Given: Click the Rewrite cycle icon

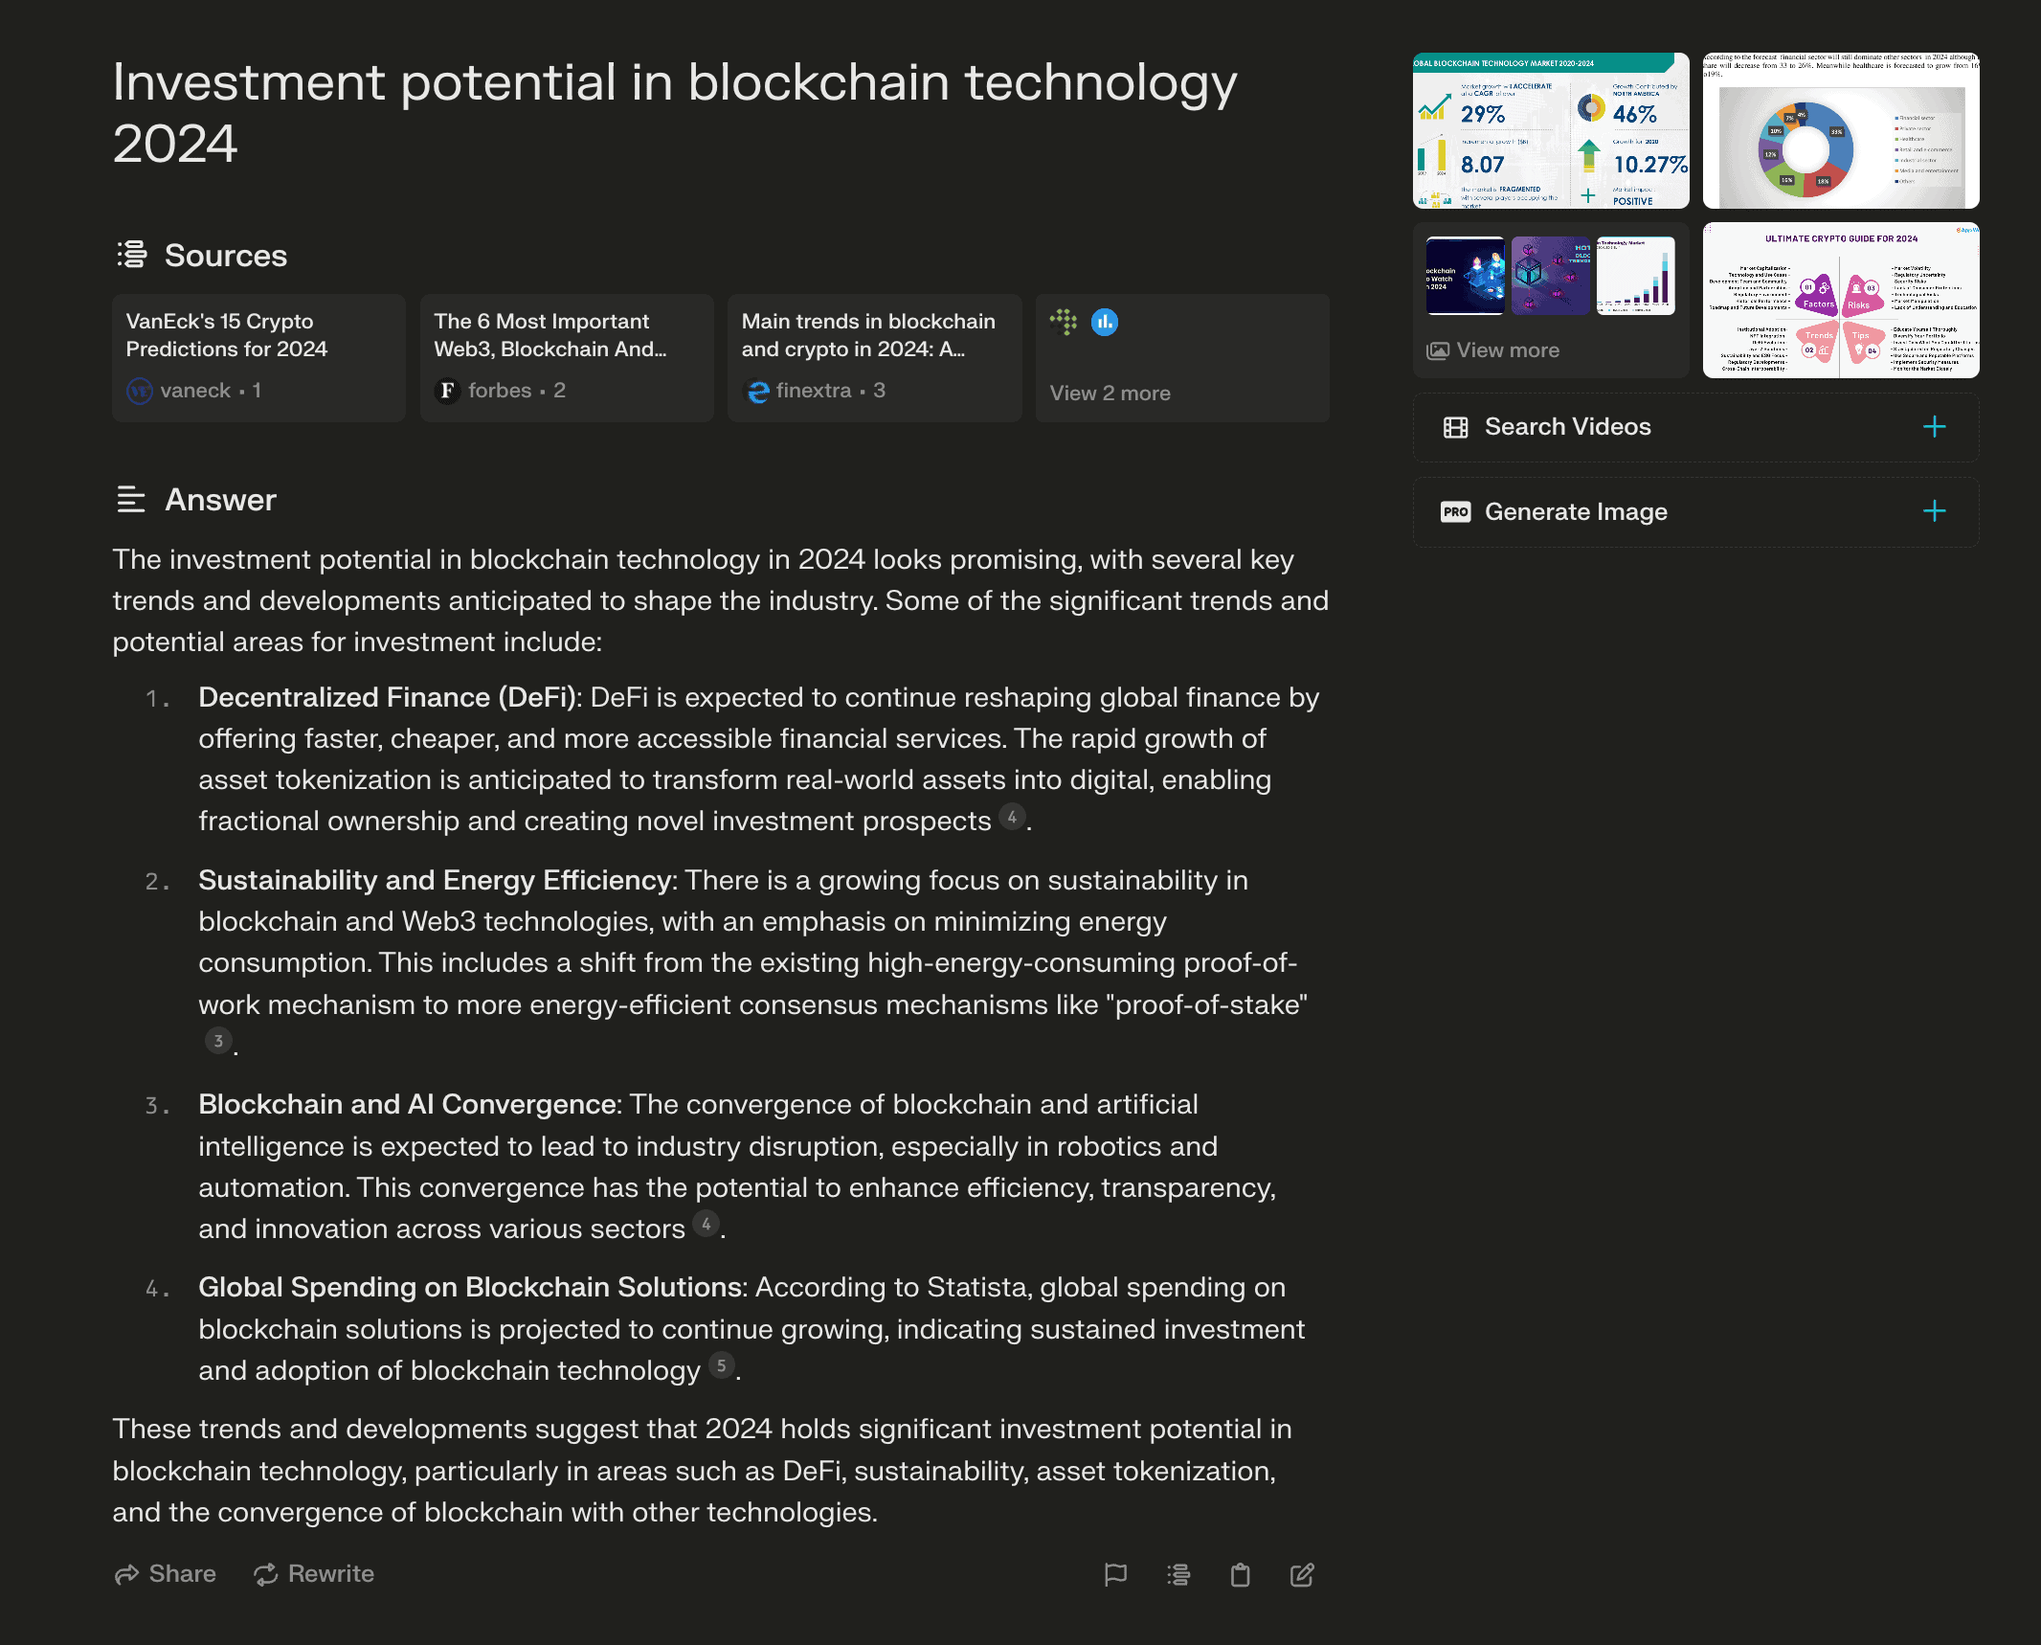Looking at the screenshot, I should (265, 1574).
